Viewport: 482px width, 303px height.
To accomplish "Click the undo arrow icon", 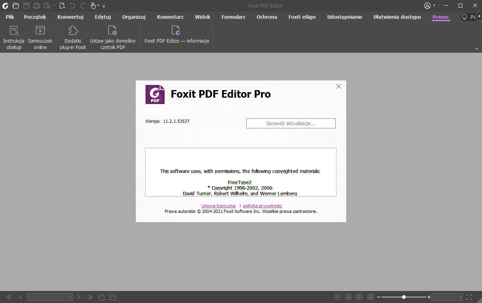I will 73,6.
